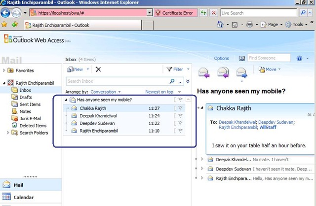
Task: Toggle category box on Chakka Rajith row
Action: 175,108
